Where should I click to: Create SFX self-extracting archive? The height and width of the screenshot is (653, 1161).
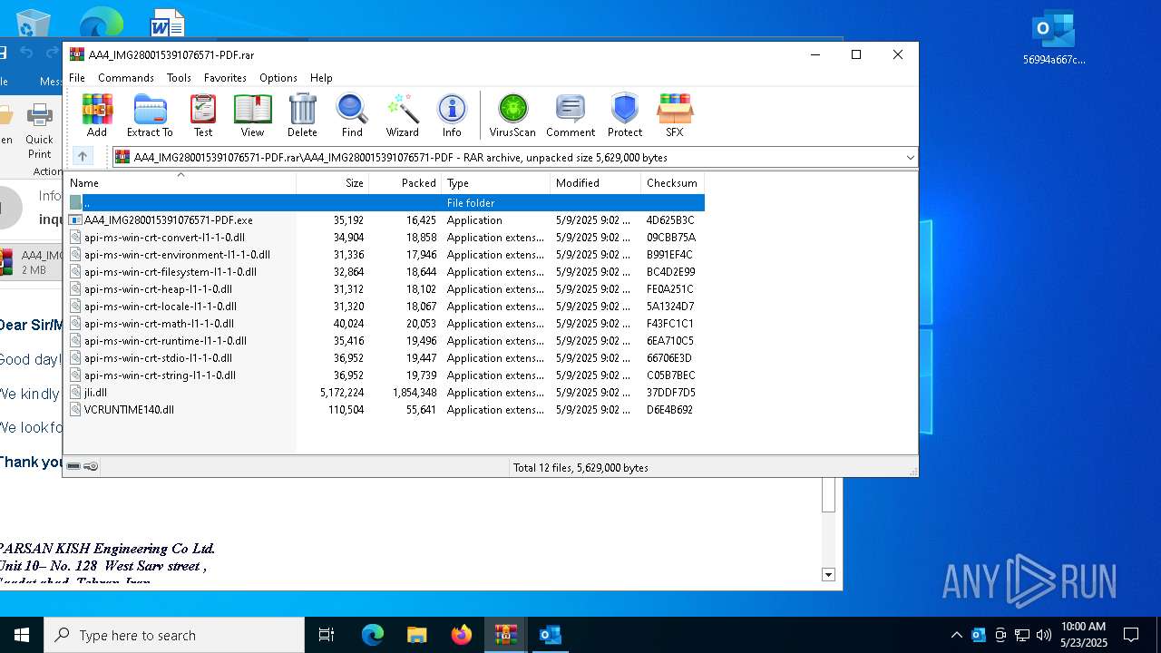point(675,115)
